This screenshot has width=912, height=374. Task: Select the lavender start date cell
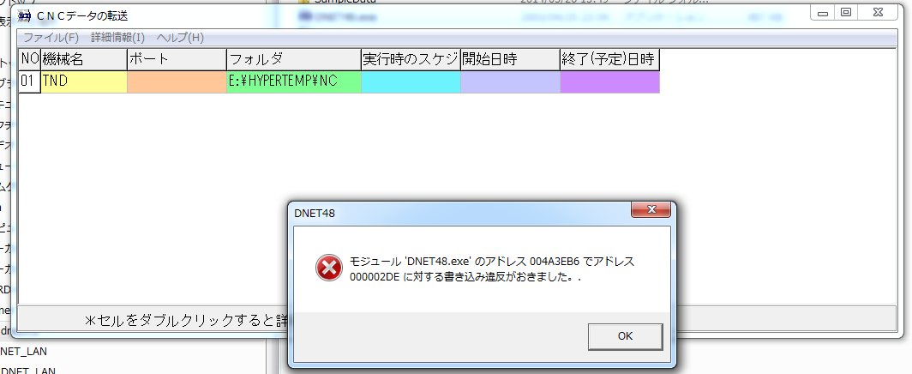click(x=510, y=81)
